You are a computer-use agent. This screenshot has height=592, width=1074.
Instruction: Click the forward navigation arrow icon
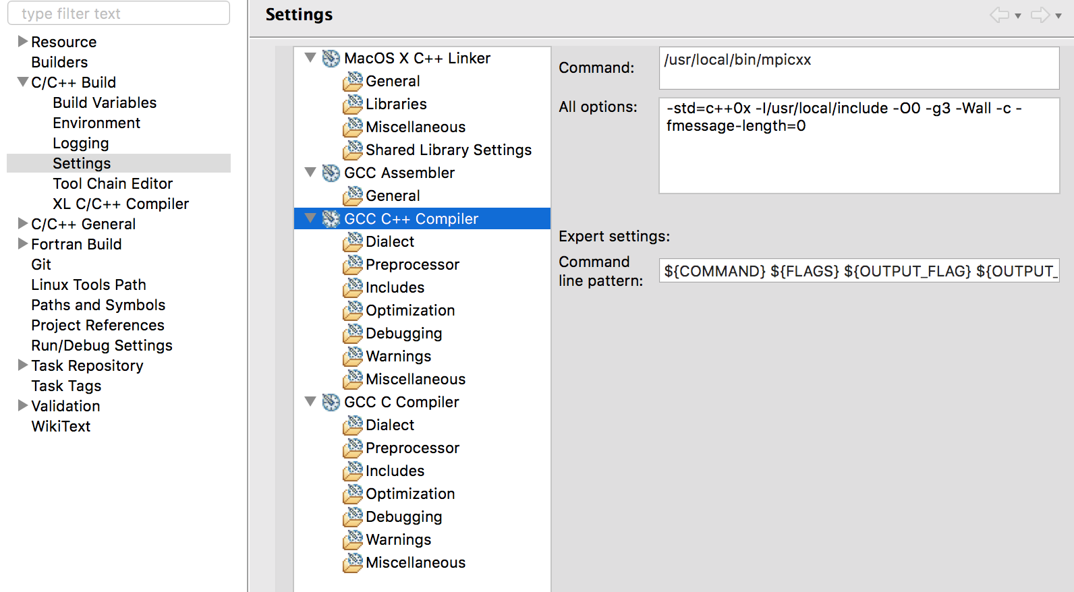point(1040,15)
